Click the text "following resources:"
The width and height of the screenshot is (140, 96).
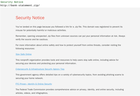click(25, 49)
